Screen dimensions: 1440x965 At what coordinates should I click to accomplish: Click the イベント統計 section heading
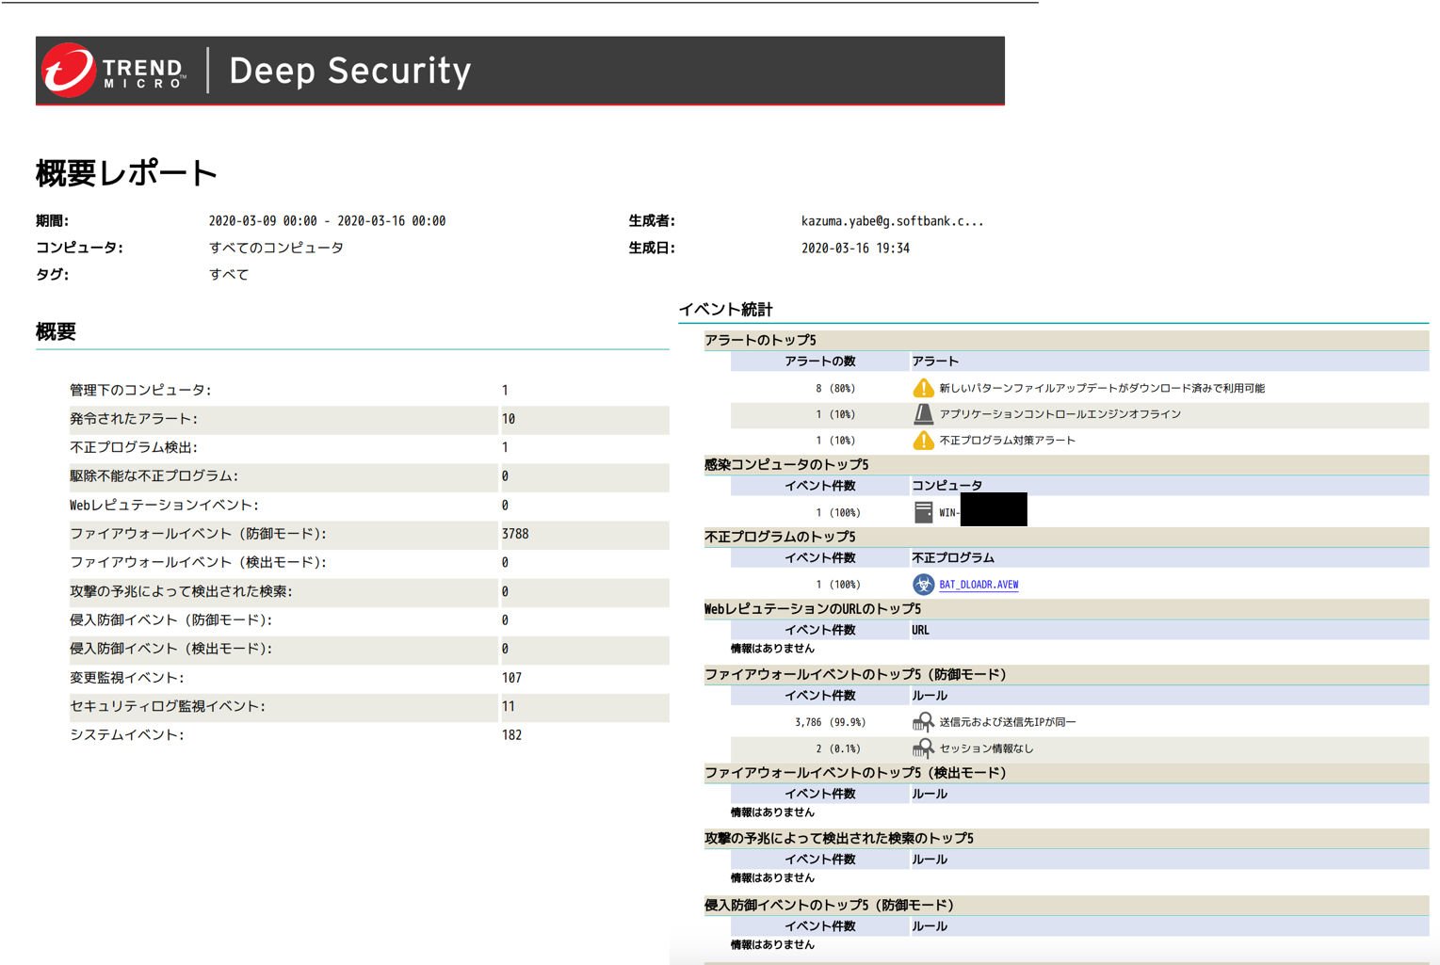click(725, 309)
